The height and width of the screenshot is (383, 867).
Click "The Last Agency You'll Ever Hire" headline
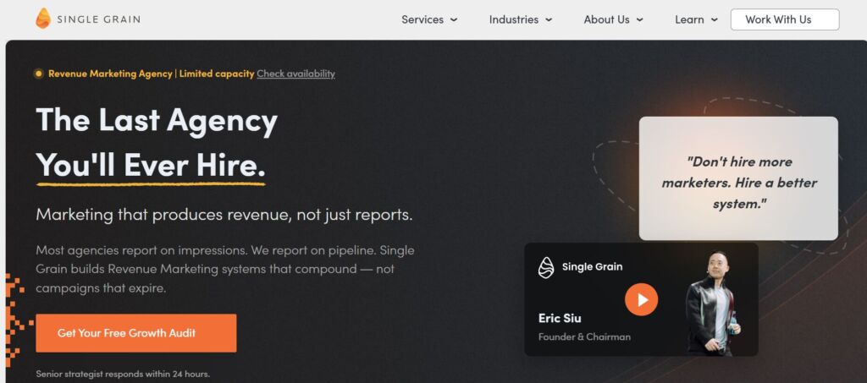pyautogui.click(x=157, y=142)
